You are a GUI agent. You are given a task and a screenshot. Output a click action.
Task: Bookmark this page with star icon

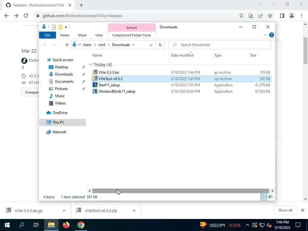(270, 16)
